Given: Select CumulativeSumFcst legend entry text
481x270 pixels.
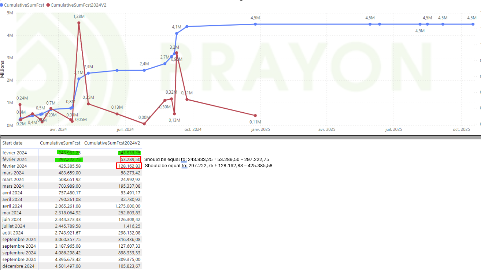Looking at the screenshot, I should tap(24, 5).
